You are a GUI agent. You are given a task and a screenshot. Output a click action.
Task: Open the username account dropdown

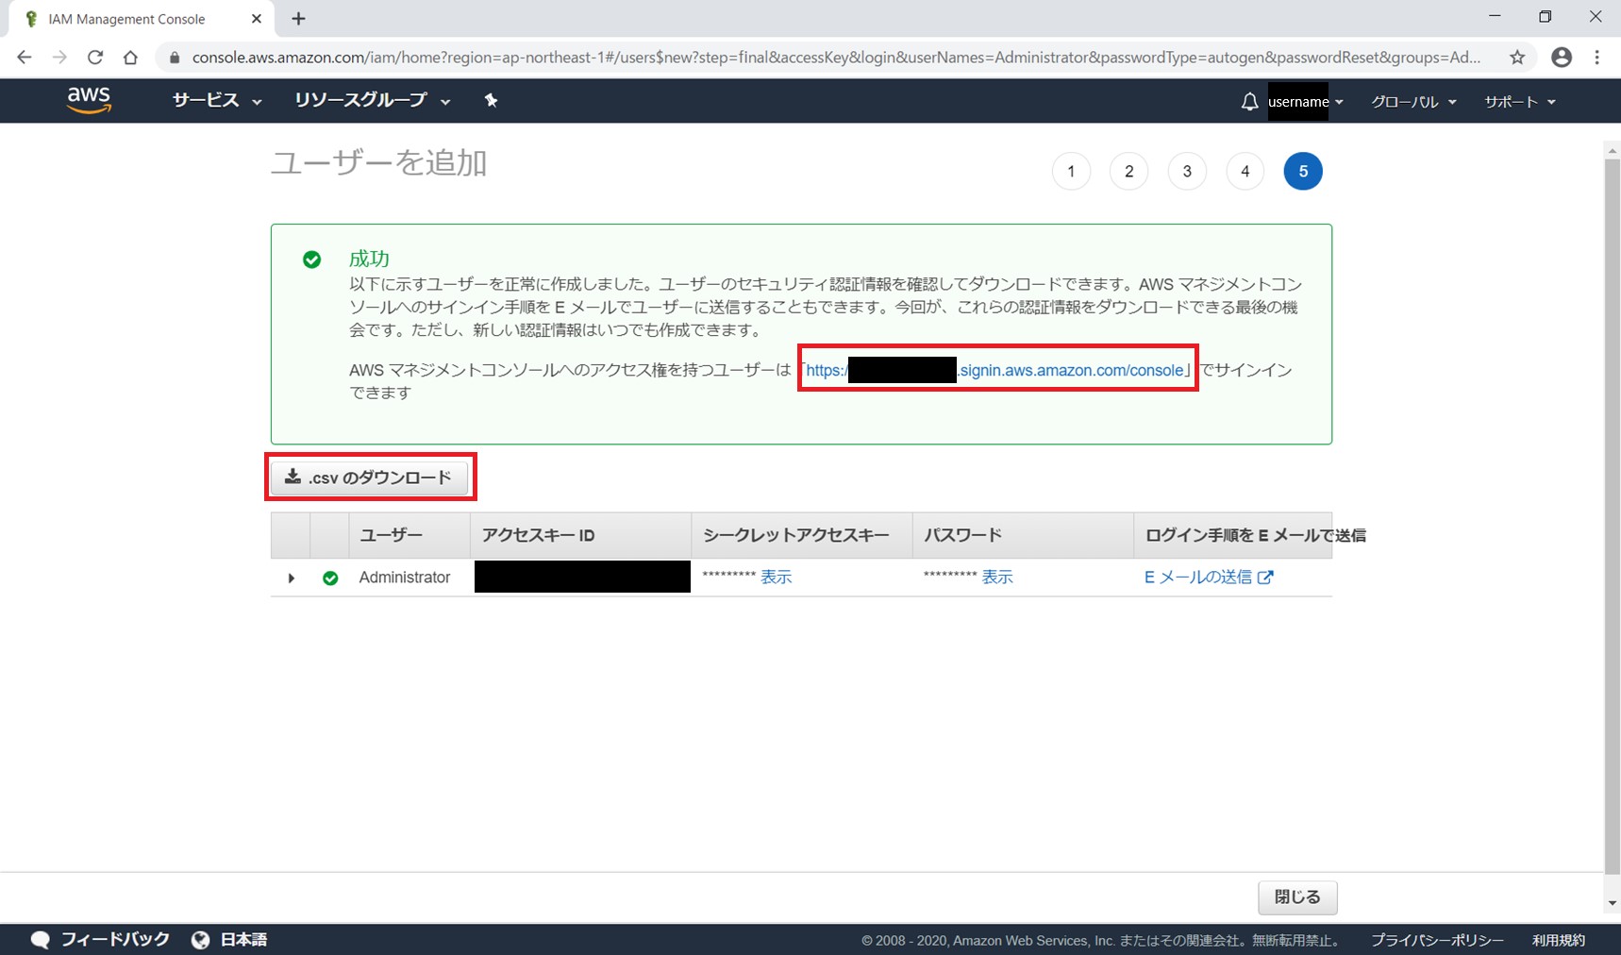1306,101
